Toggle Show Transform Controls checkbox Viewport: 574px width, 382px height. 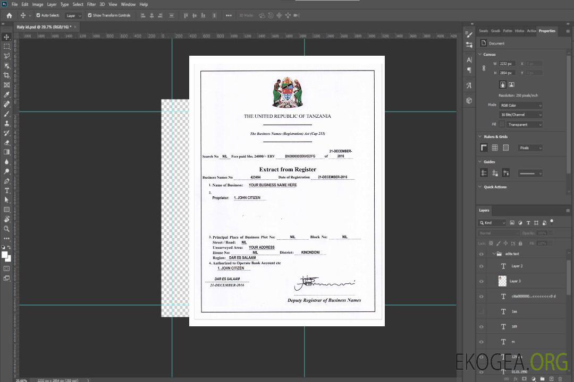click(90, 15)
